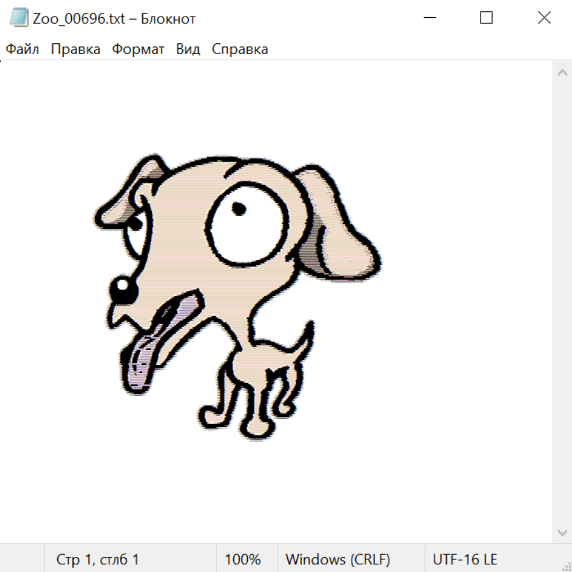The image size is (572, 572).
Task: Open the Правка menu
Action: (x=75, y=50)
